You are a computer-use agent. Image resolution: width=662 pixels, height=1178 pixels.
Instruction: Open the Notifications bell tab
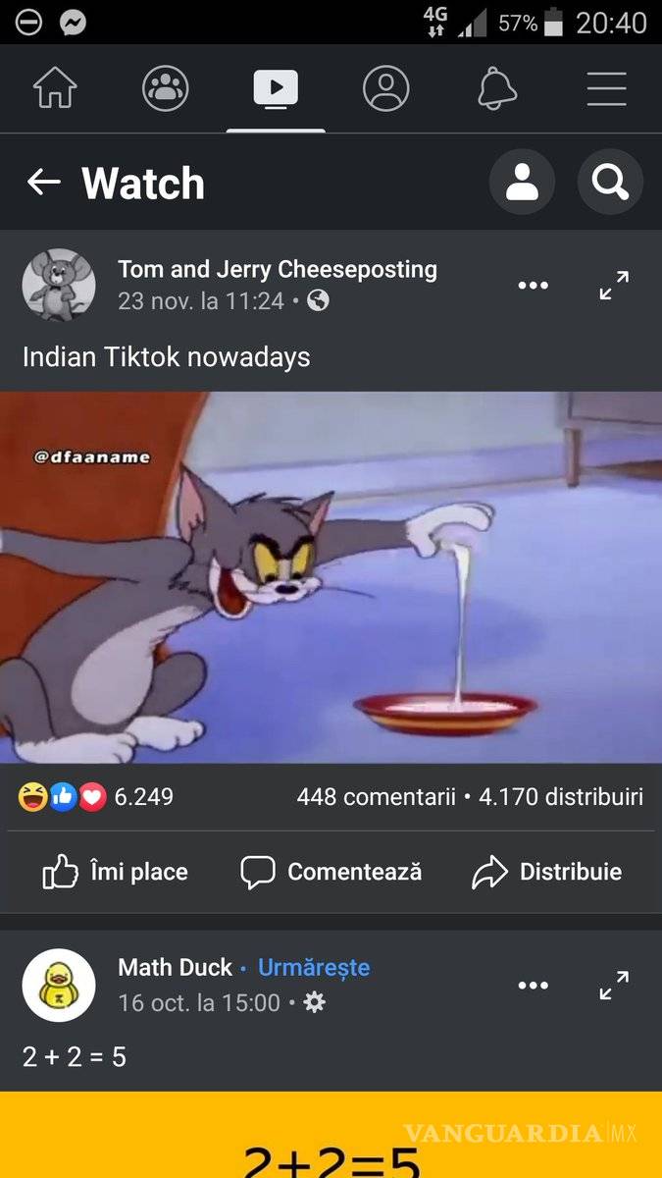click(x=497, y=89)
